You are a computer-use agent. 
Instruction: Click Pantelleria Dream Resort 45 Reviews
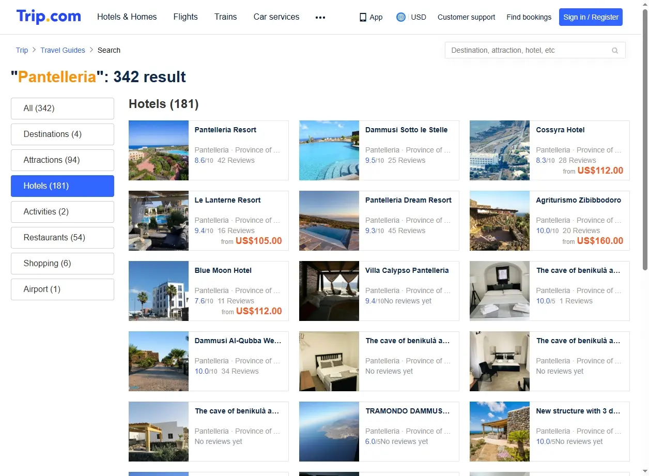tap(407, 231)
